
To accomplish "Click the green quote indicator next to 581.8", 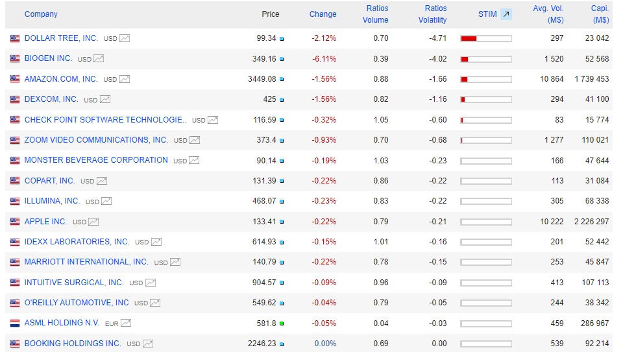I will (282, 324).
